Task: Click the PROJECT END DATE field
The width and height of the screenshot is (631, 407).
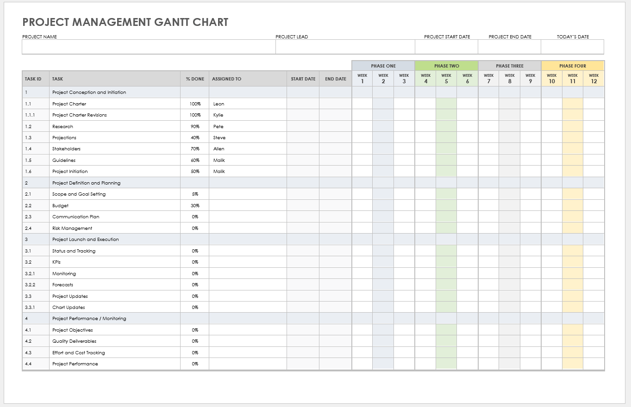Action: point(510,47)
